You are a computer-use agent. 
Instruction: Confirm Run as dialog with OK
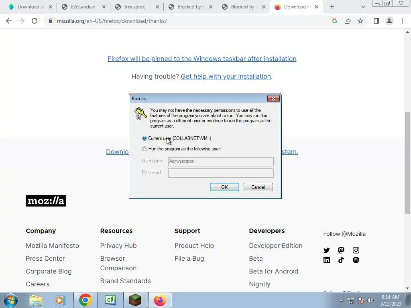pos(224,187)
